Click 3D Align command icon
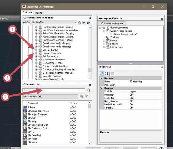 (25, 118)
